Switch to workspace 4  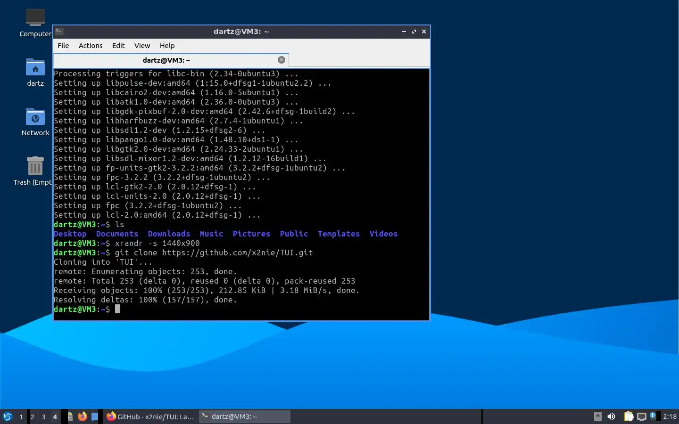tap(55, 416)
